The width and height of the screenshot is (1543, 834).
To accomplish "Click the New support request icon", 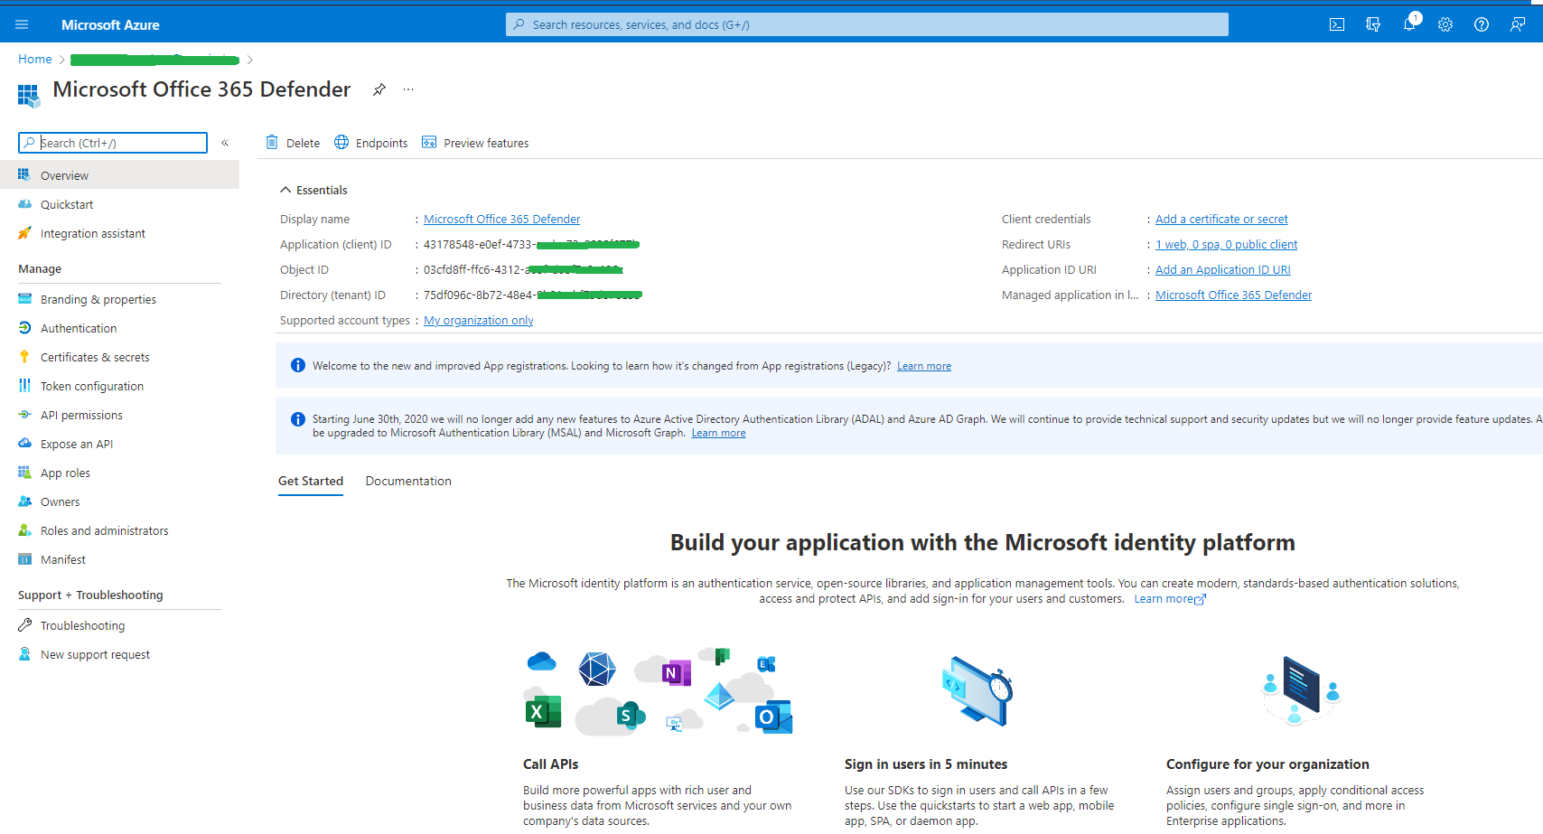I will click(x=24, y=654).
